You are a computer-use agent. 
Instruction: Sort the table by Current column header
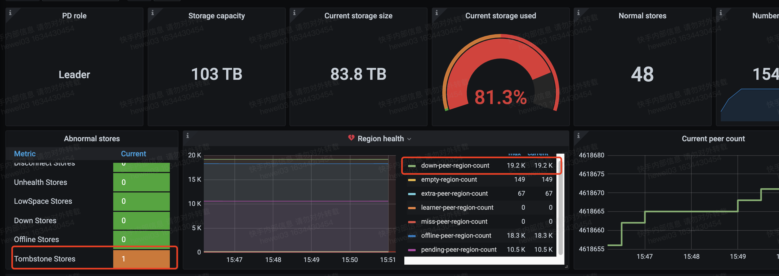(x=133, y=154)
